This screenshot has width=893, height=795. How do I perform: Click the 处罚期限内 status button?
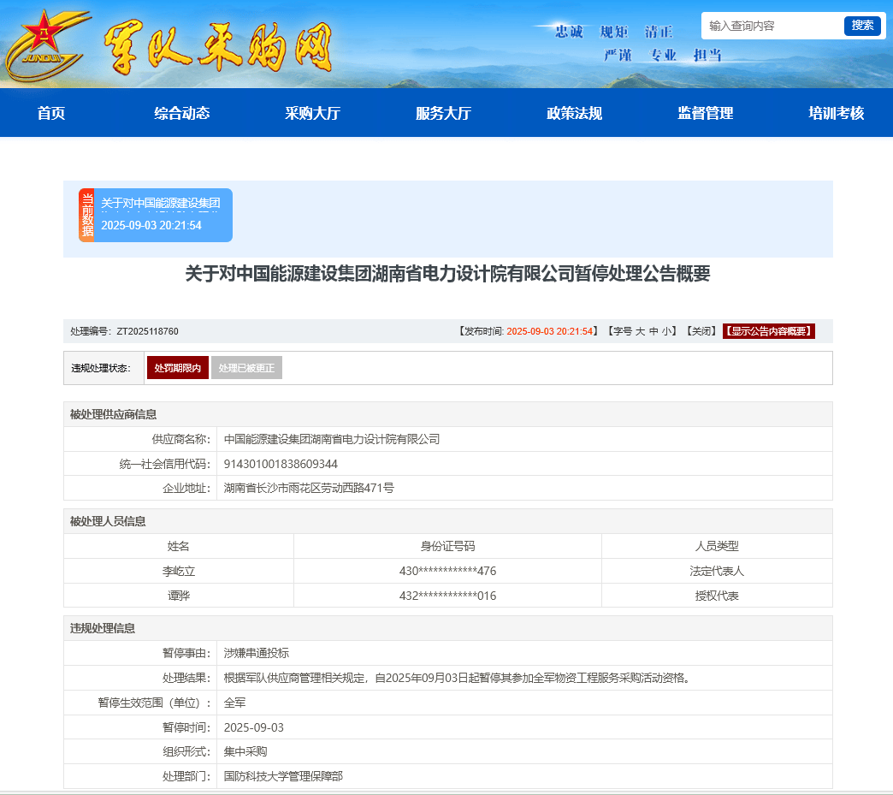coord(178,368)
